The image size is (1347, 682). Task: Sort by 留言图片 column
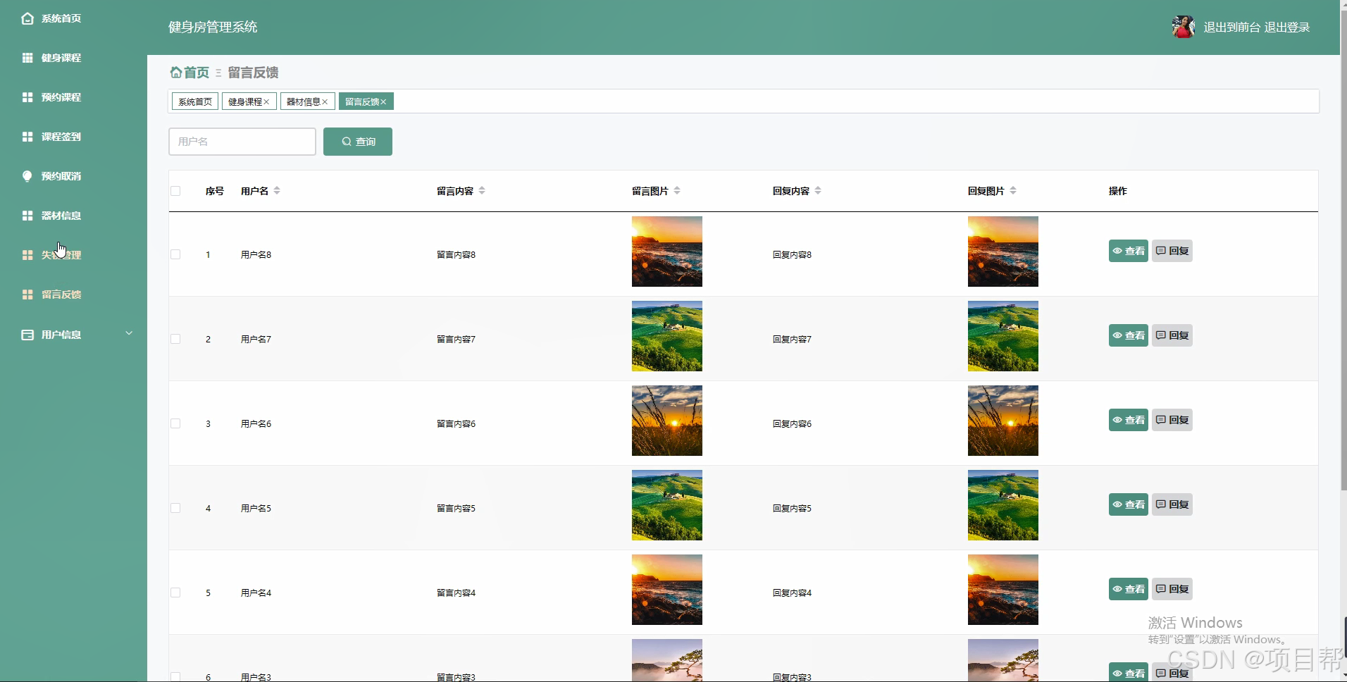pyautogui.click(x=677, y=191)
